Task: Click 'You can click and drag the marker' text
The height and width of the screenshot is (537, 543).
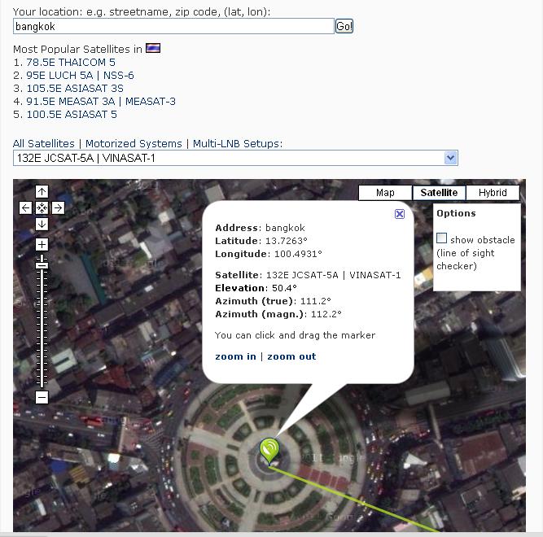Action: (x=295, y=335)
